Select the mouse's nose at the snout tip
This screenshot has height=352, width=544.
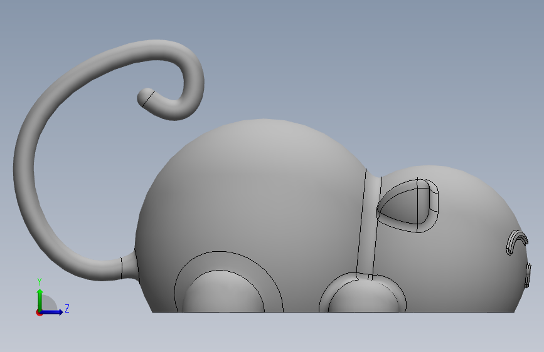tap(528, 276)
